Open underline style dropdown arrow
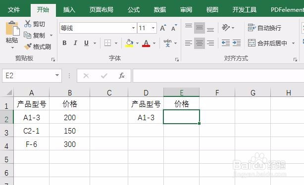The height and width of the screenshot is (185, 304). coord(95,43)
